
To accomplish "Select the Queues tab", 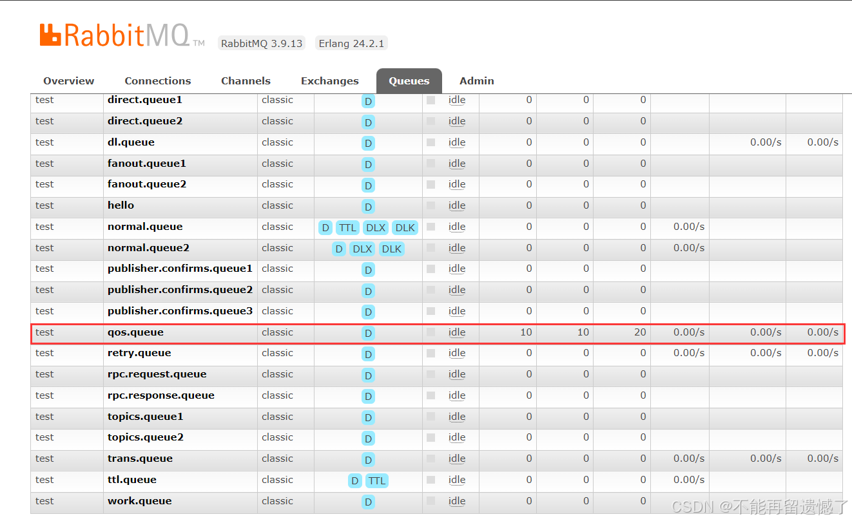I will 409,81.
